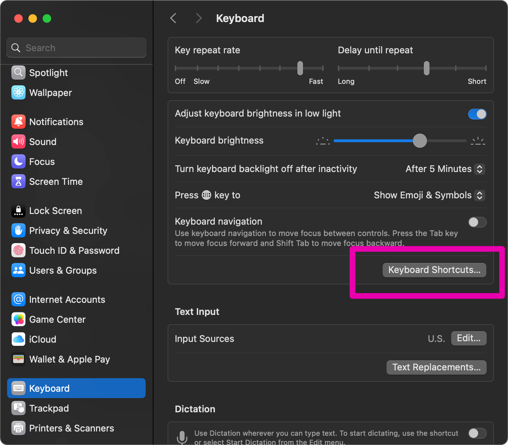The width and height of the screenshot is (508, 445).
Task: Click the Game Center bubbles icon
Action: [x=18, y=319]
